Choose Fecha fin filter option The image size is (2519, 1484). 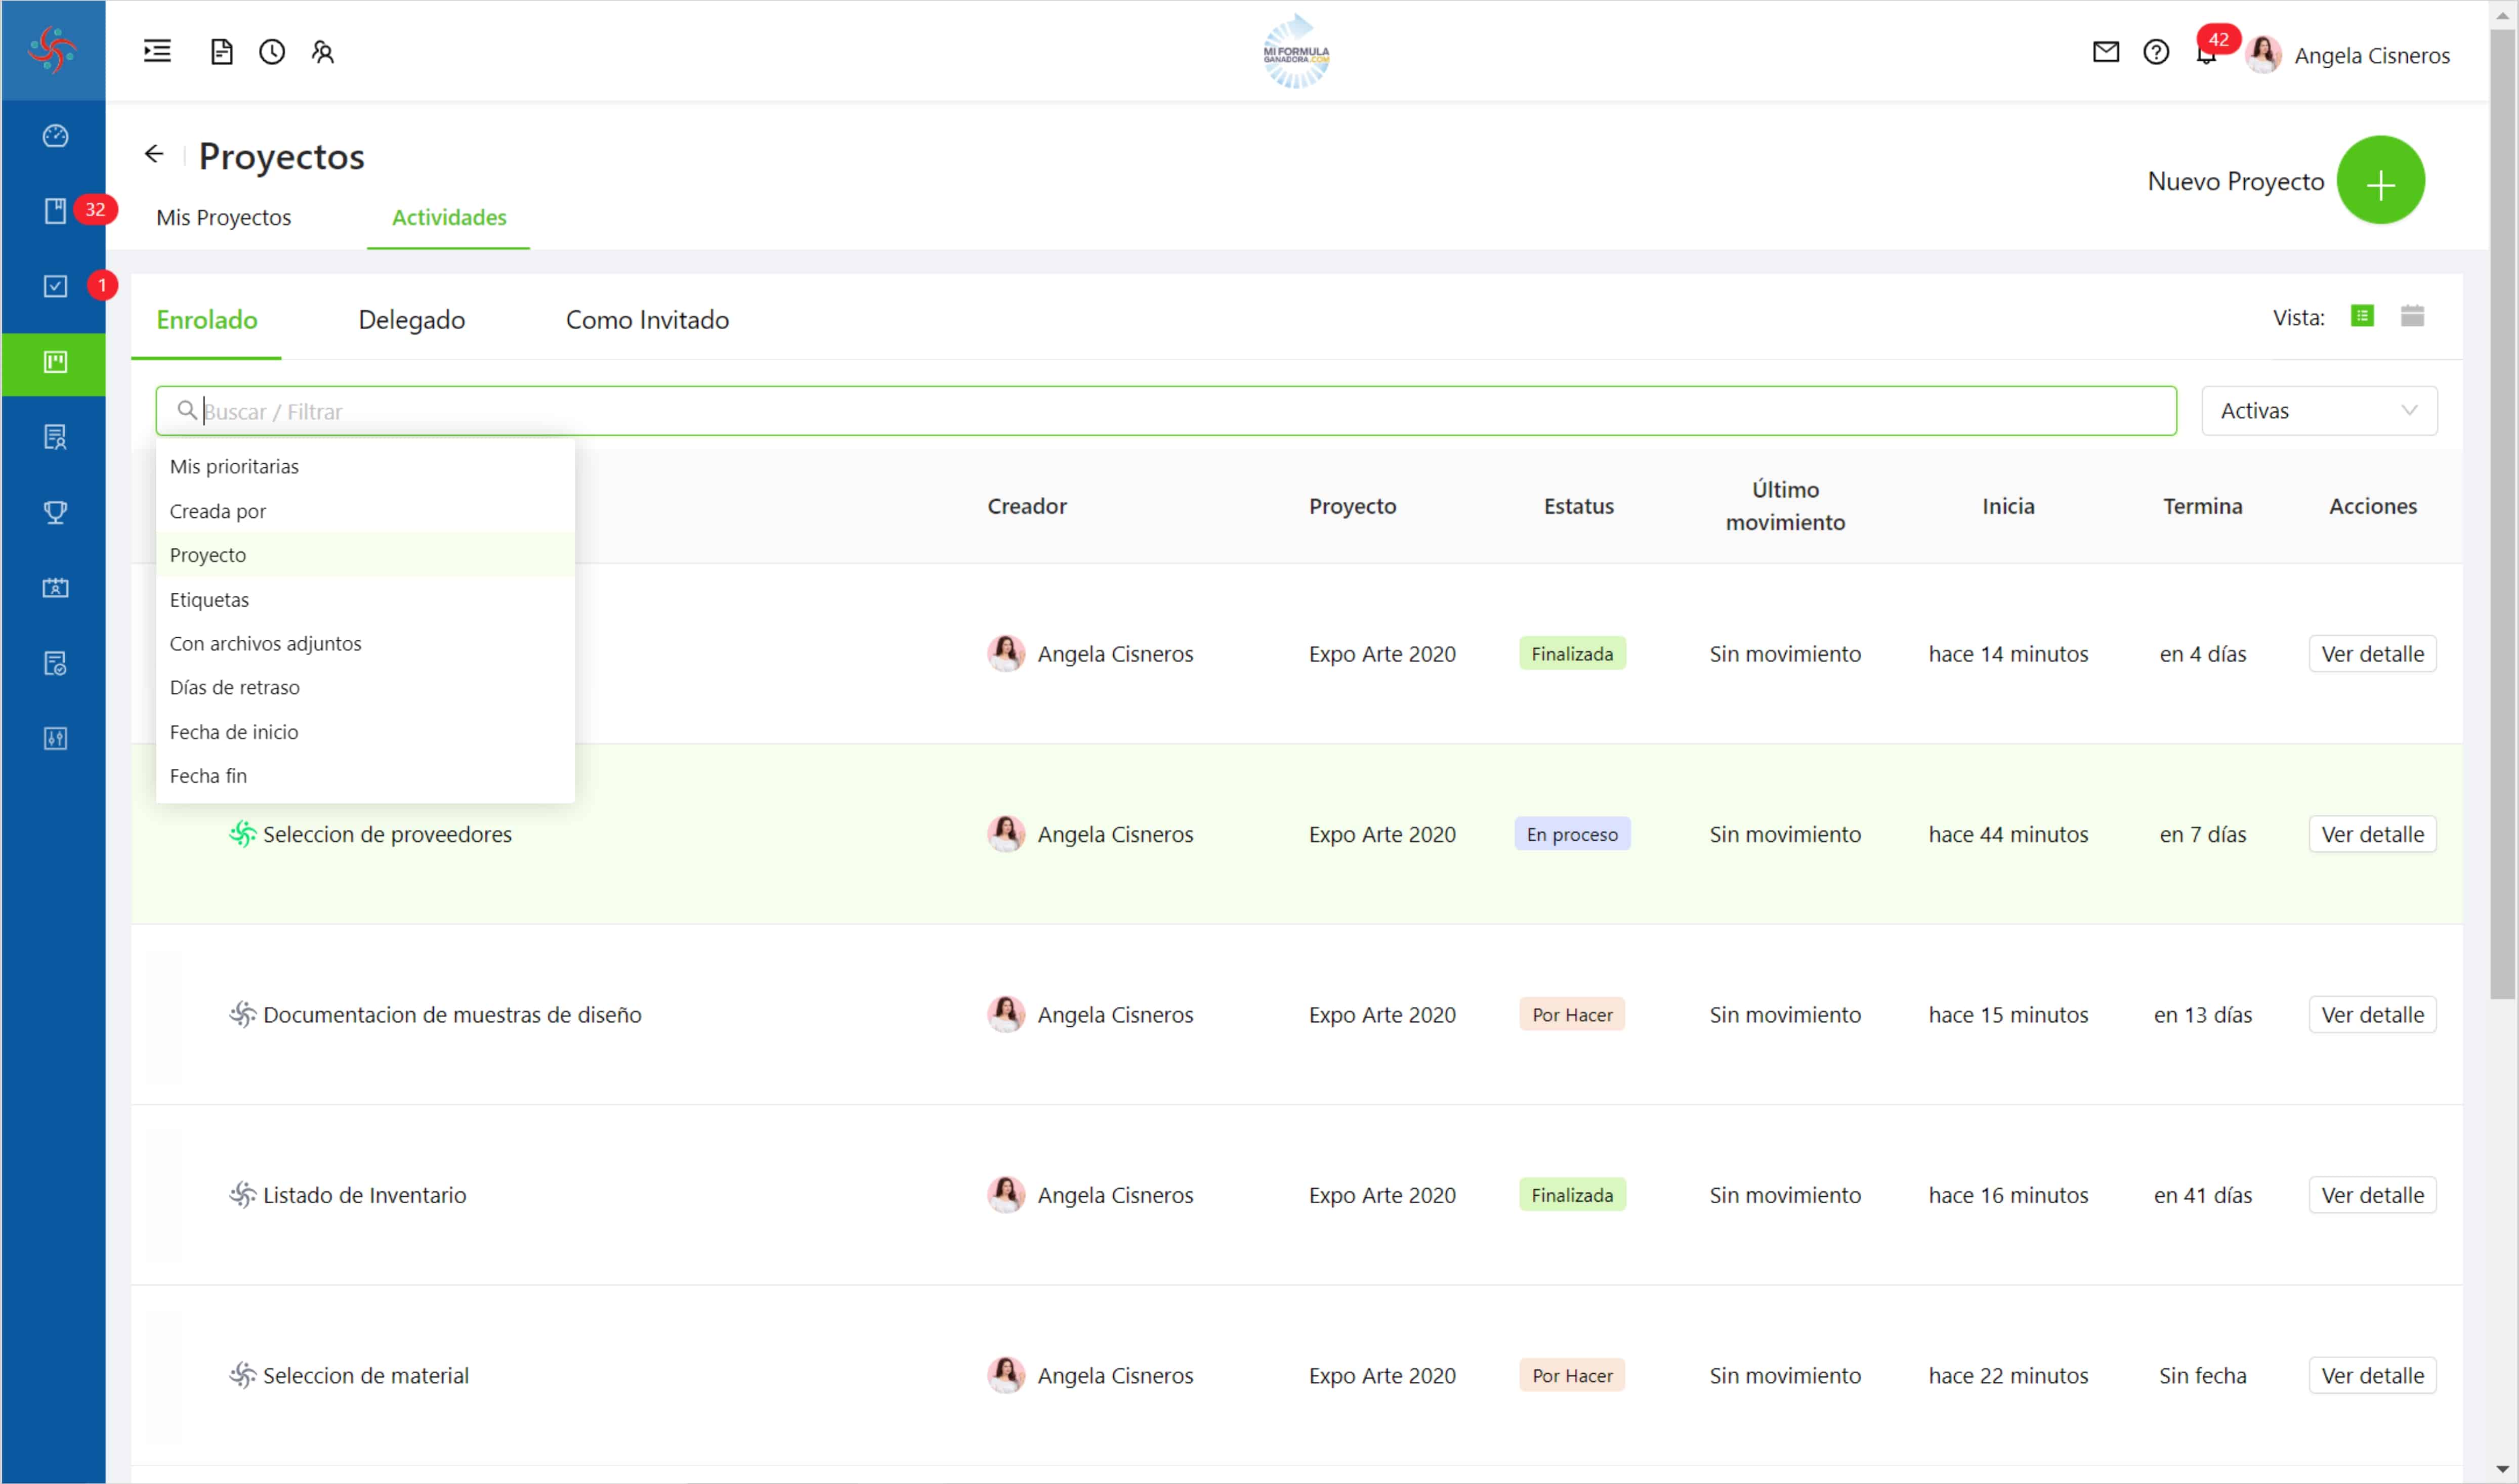[x=365, y=776]
